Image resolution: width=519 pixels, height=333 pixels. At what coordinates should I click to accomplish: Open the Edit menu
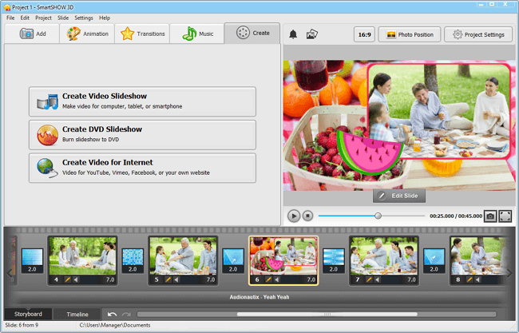pyautogui.click(x=25, y=18)
